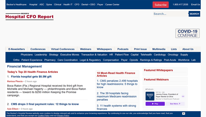Open Print Issue menu tab

140,49
